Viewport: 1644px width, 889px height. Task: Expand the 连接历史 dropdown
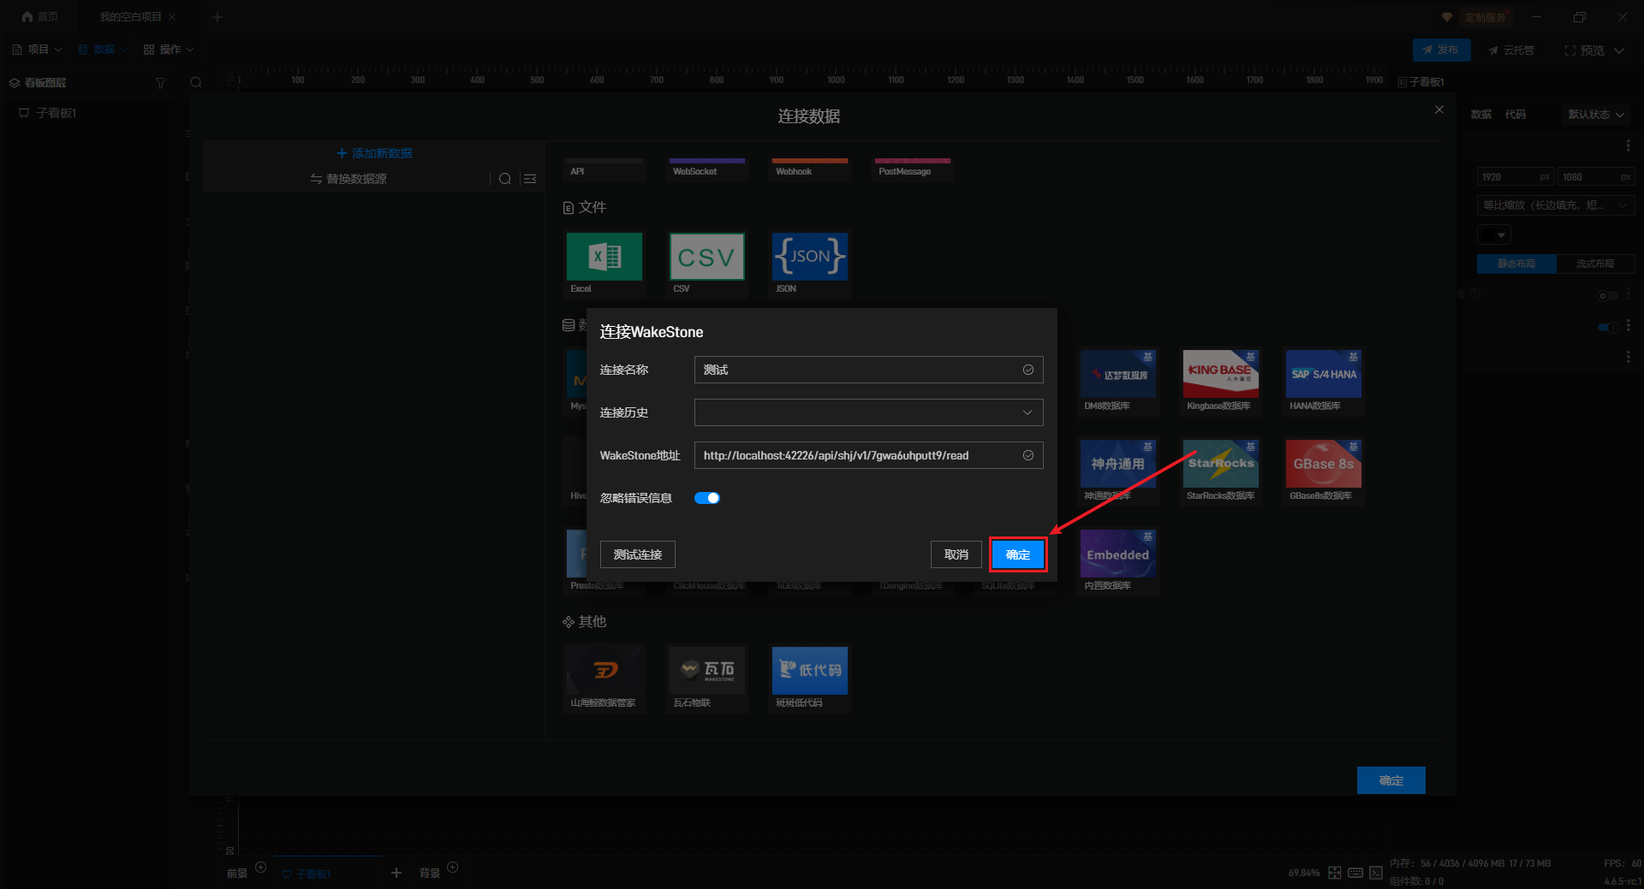[868, 412]
